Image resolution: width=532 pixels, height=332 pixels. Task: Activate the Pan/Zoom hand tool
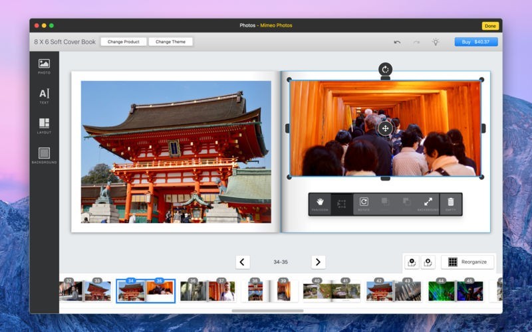click(x=320, y=203)
